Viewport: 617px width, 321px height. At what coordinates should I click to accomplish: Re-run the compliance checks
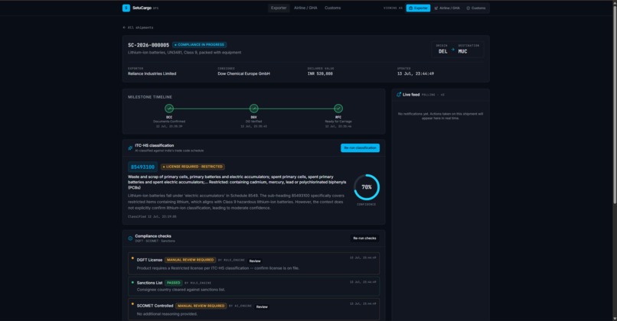point(364,238)
